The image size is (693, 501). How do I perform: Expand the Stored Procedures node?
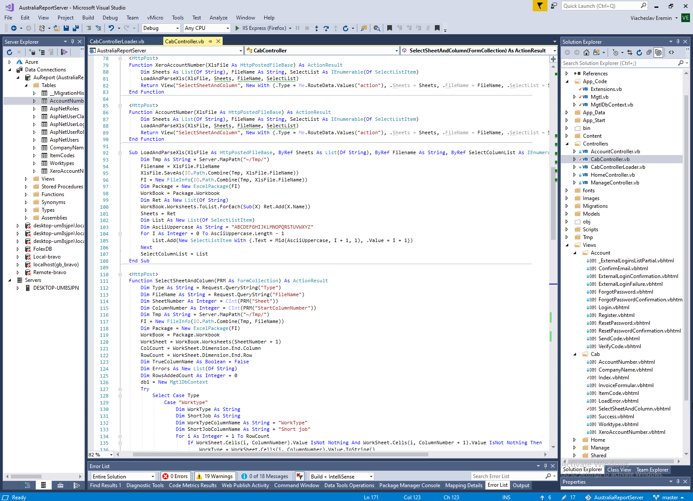[26, 187]
